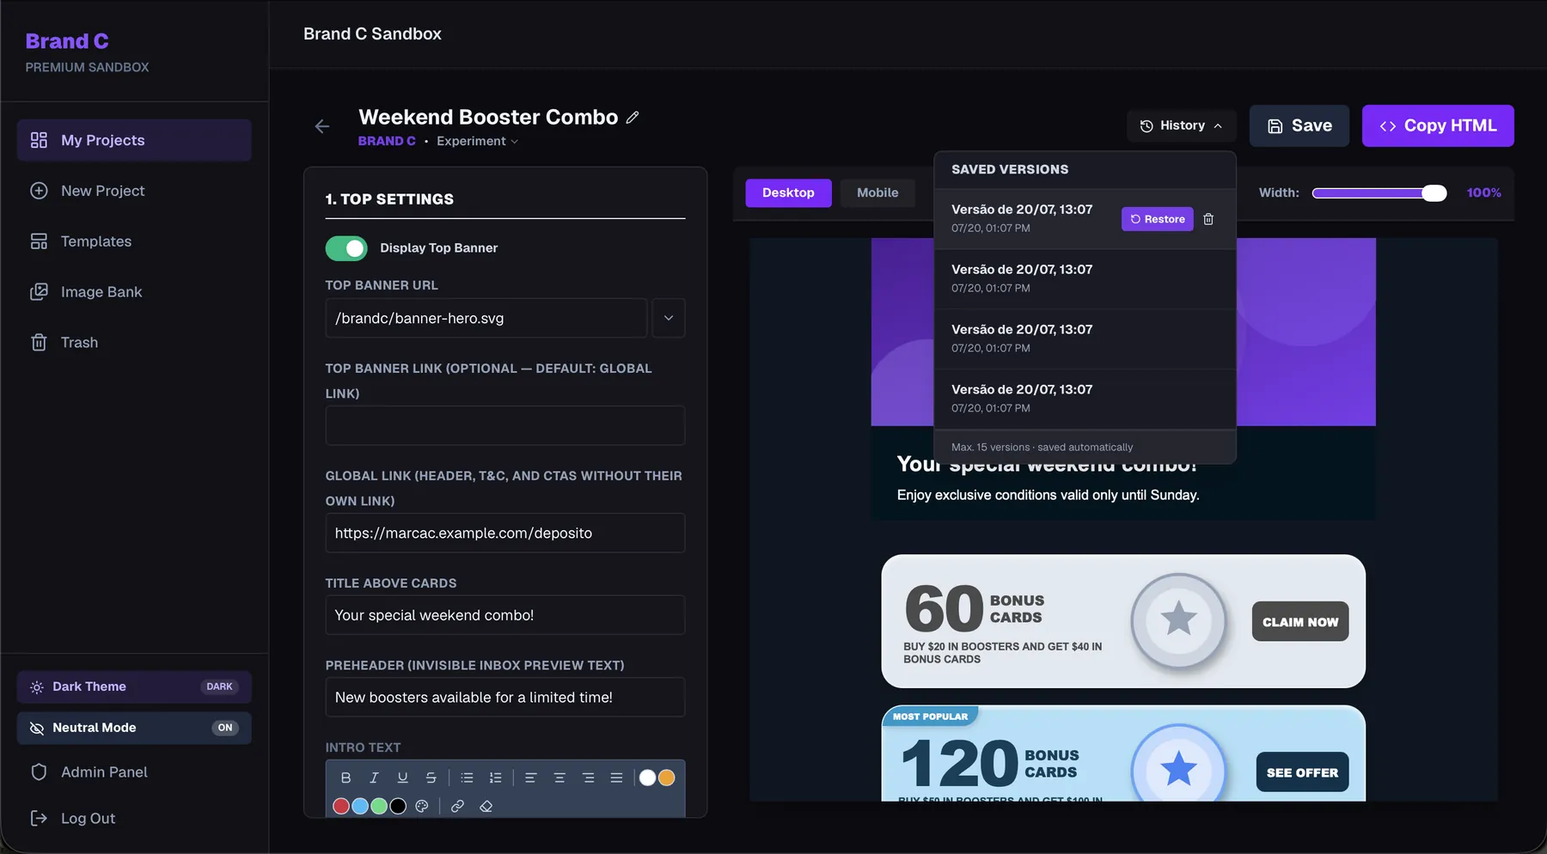
Task: Log Out of the sandbox
Action: click(x=134, y=819)
